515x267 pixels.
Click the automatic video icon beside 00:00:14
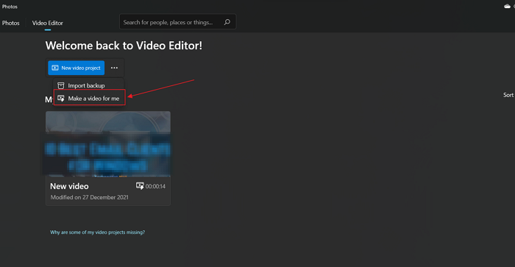pos(140,186)
